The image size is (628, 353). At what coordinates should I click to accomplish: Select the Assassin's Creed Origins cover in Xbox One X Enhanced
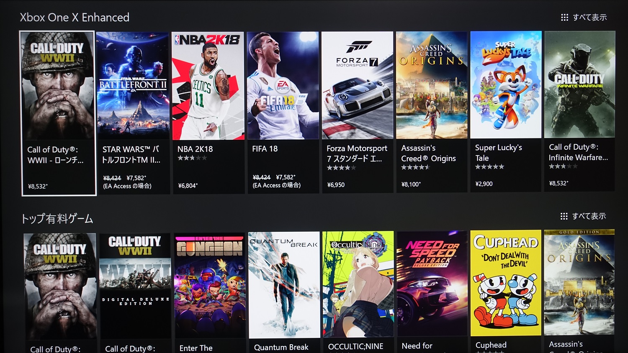pos(432,85)
